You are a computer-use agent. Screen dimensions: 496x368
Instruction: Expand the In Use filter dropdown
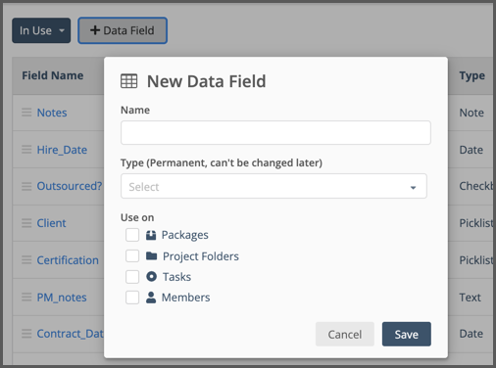(41, 30)
